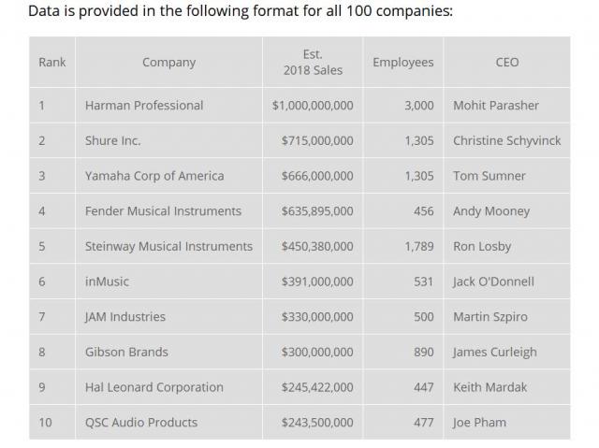Click CEO name Joe Pham
This screenshot has width=599, height=448.
(x=479, y=423)
